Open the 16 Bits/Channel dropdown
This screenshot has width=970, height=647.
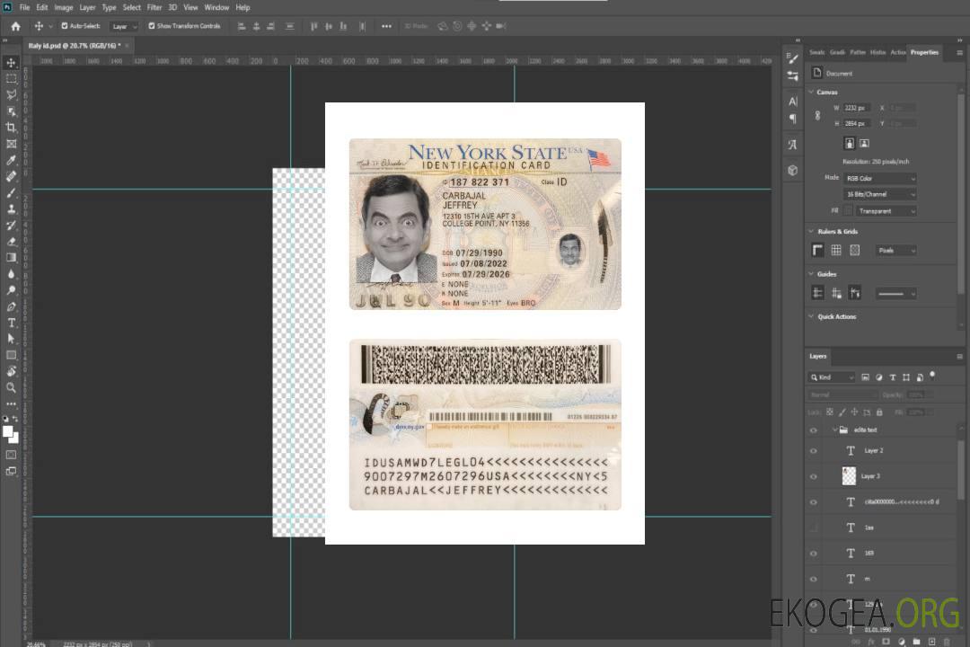click(x=880, y=194)
